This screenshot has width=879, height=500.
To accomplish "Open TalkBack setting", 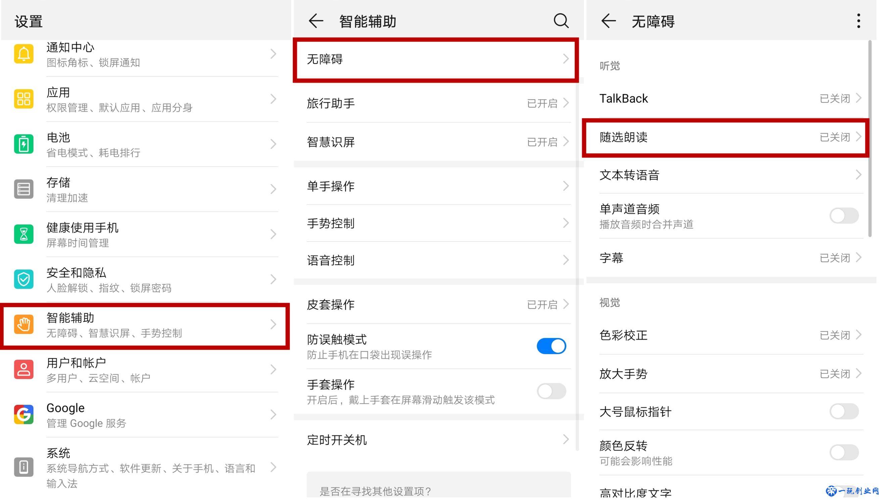I will 731,99.
